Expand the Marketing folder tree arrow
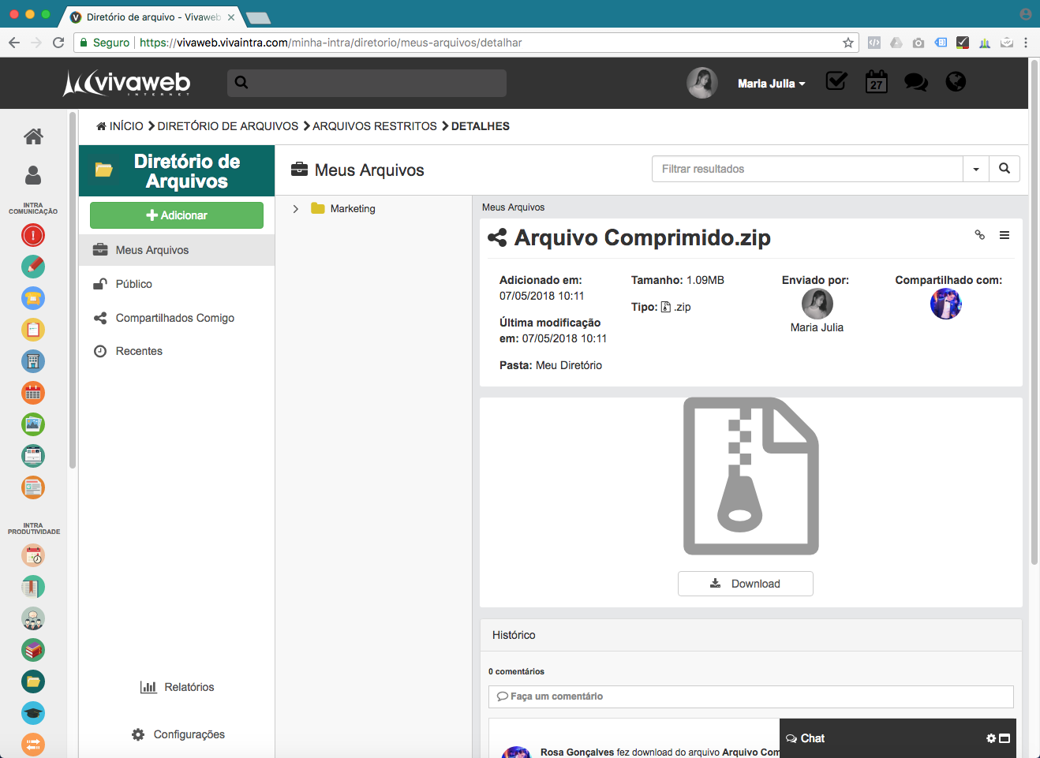Image resolution: width=1040 pixels, height=758 pixels. [x=296, y=209]
